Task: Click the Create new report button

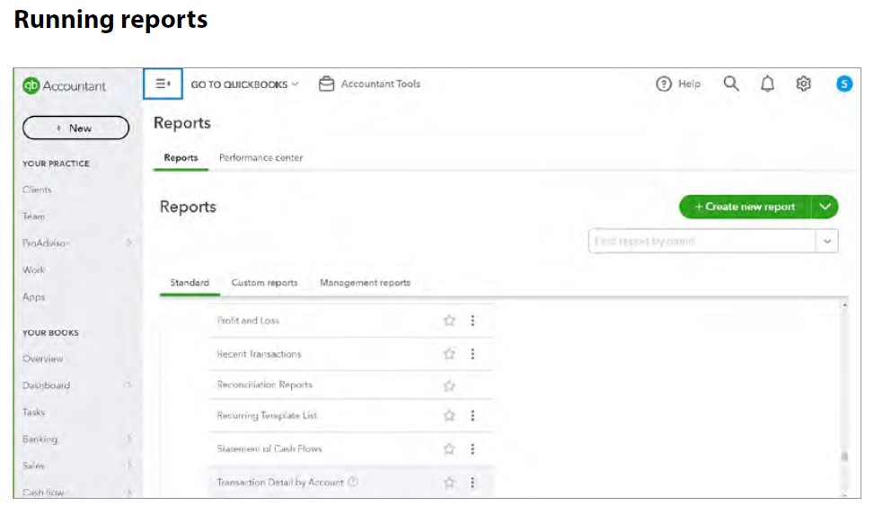Action: click(x=745, y=207)
